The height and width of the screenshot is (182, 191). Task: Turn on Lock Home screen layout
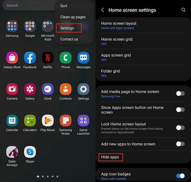[180, 128]
